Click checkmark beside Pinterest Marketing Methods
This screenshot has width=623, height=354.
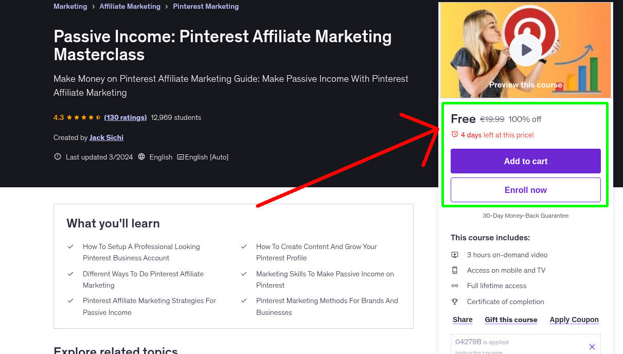(x=244, y=300)
